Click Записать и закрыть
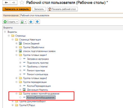Screen dimensions: 123x108 [x=17, y=9]
